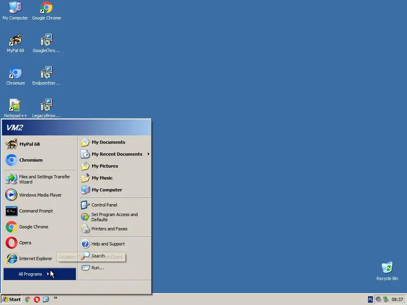Launch Google Chrome from Start menu
Viewport: 407px width, 305px height.
point(40,227)
